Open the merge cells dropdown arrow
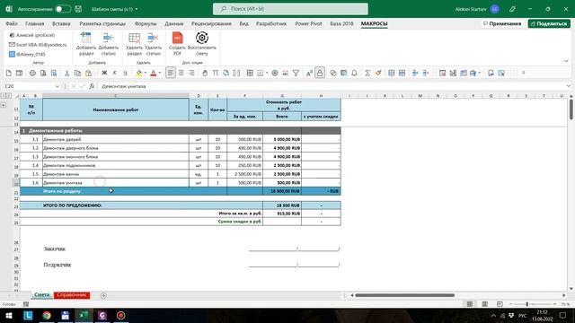The width and height of the screenshot is (575, 323). [x=267, y=74]
